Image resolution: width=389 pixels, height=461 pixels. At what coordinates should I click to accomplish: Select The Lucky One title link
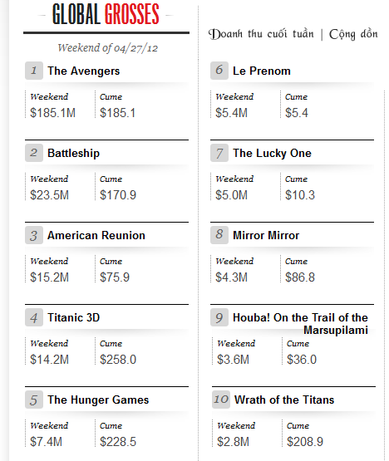pyautogui.click(x=272, y=153)
